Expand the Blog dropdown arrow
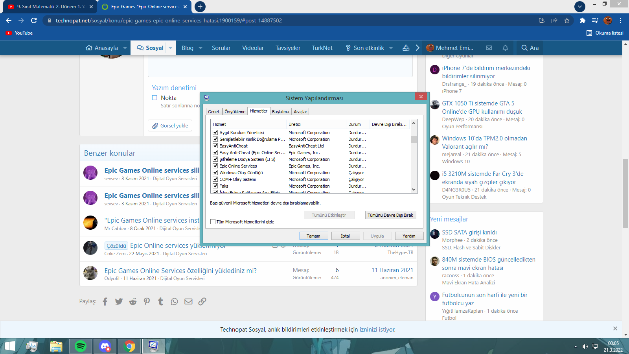 (200, 48)
